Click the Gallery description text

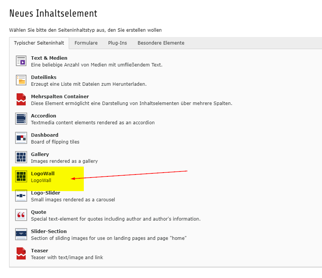(x=64, y=161)
